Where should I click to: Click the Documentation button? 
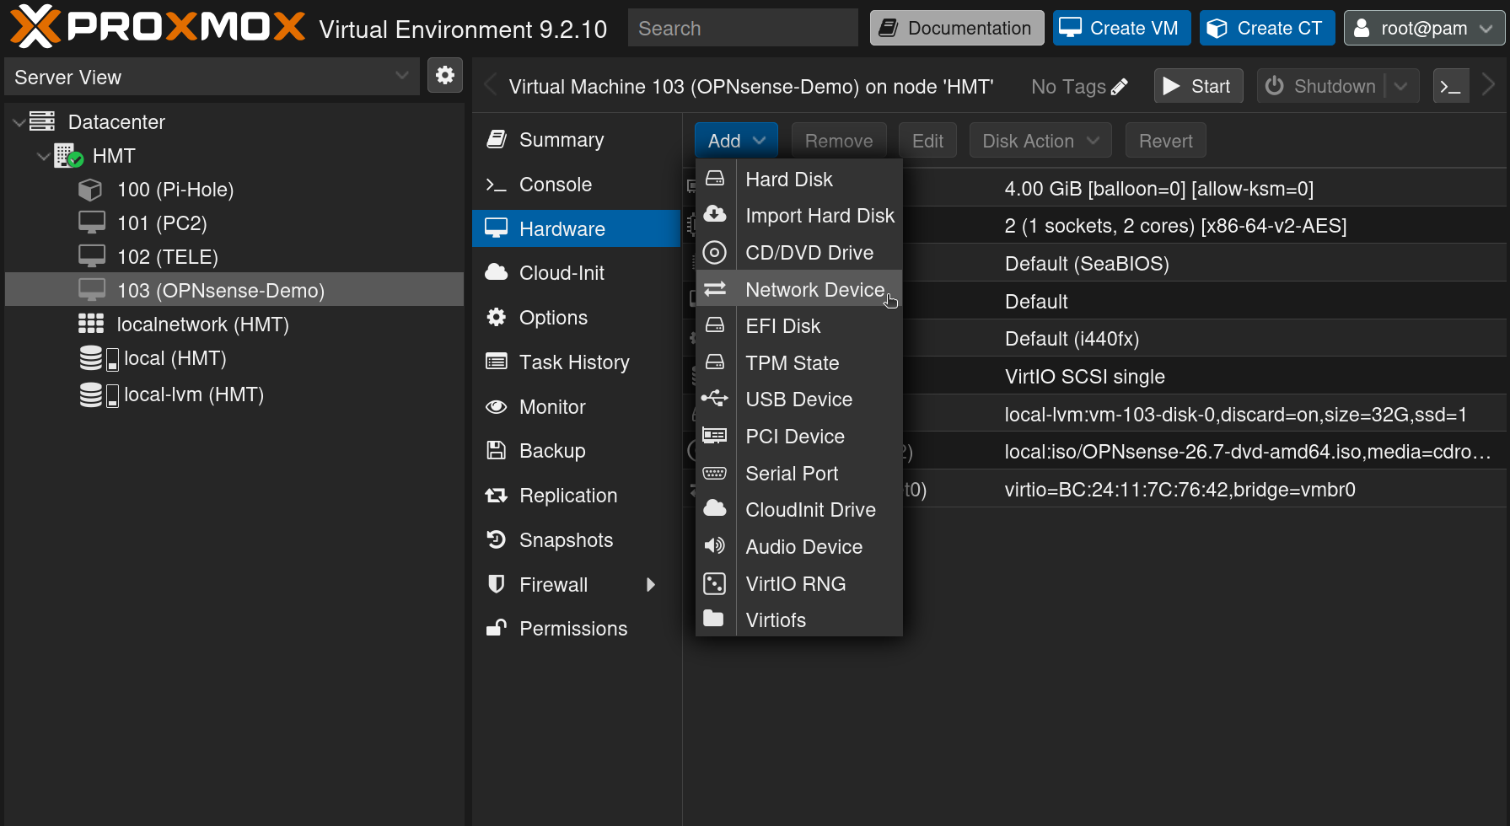957,28
